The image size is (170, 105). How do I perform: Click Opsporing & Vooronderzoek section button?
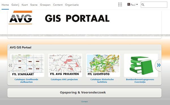[x=84, y=93]
